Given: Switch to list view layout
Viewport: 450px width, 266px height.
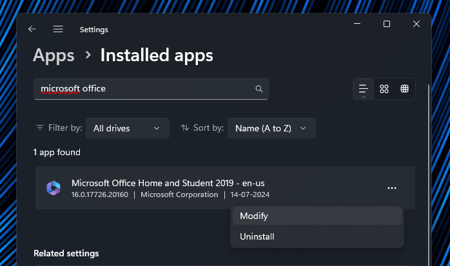Looking at the screenshot, I should pyautogui.click(x=364, y=89).
